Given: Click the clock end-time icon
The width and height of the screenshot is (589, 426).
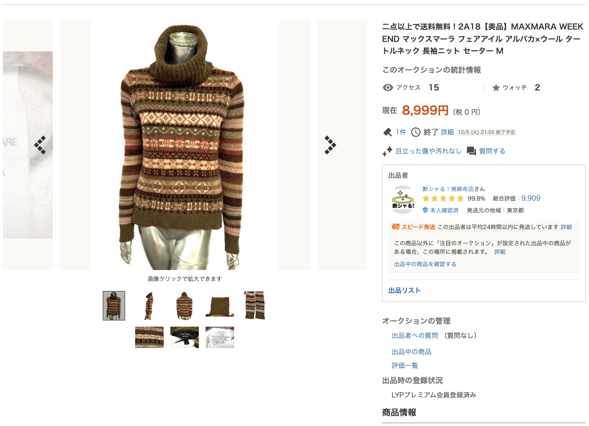Looking at the screenshot, I should pyautogui.click(x=416, y=132).
